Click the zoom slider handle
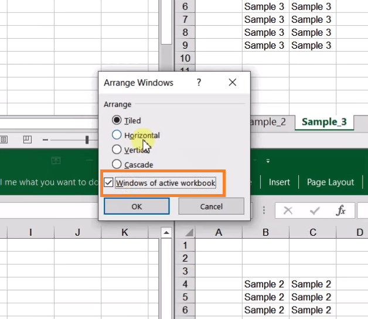The width and height of the screenshot is (368, 319). tap(87, 140)
